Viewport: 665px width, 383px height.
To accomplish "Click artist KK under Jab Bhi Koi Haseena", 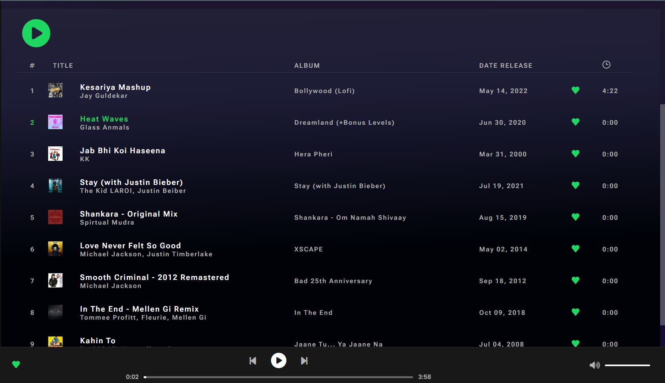I will [x=85, y=159].
